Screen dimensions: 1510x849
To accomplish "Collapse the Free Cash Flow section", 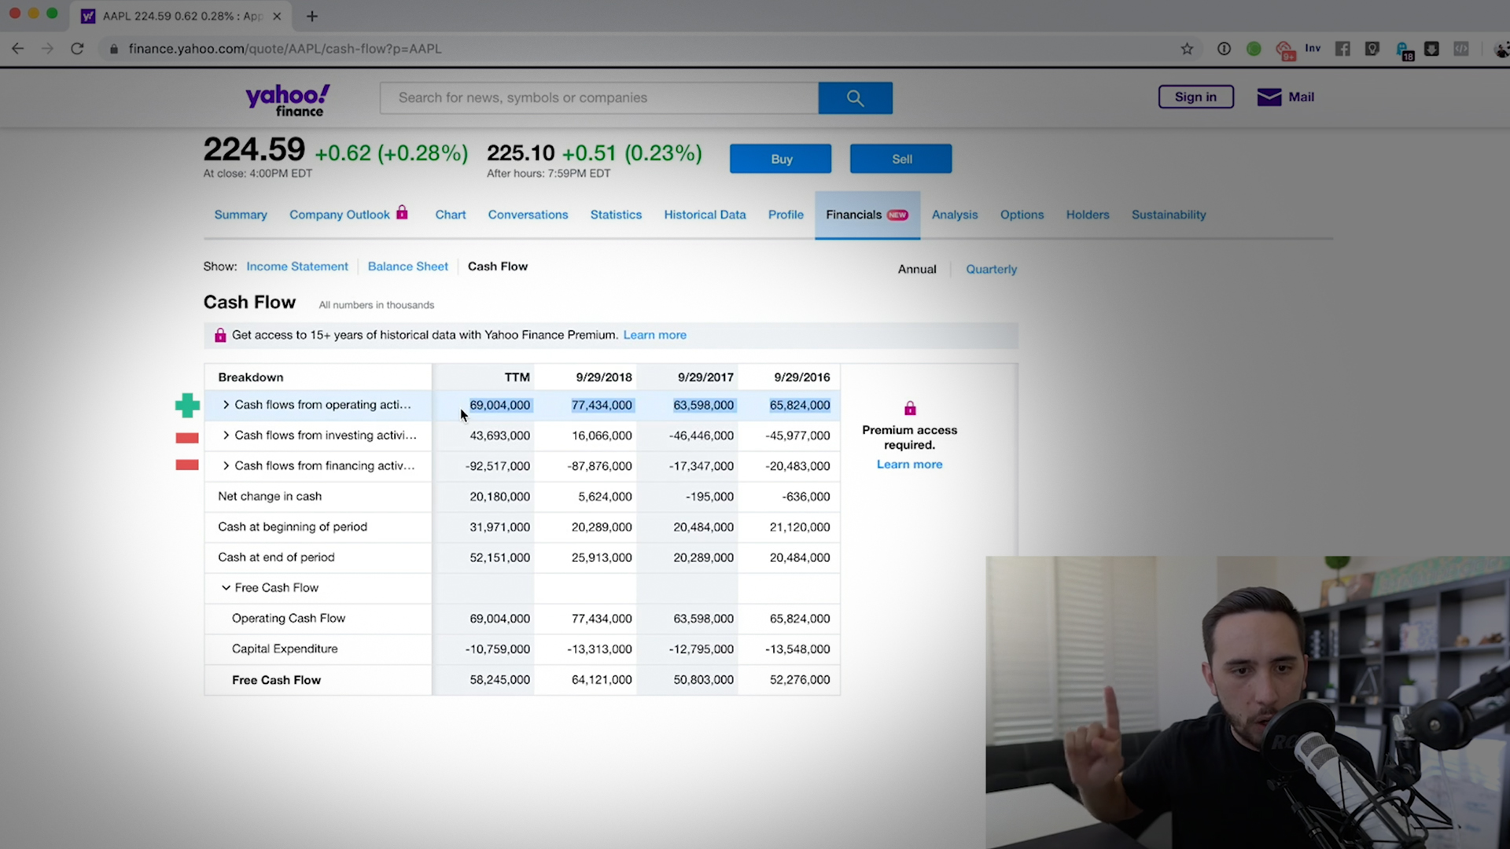I will tap(226, 588).
